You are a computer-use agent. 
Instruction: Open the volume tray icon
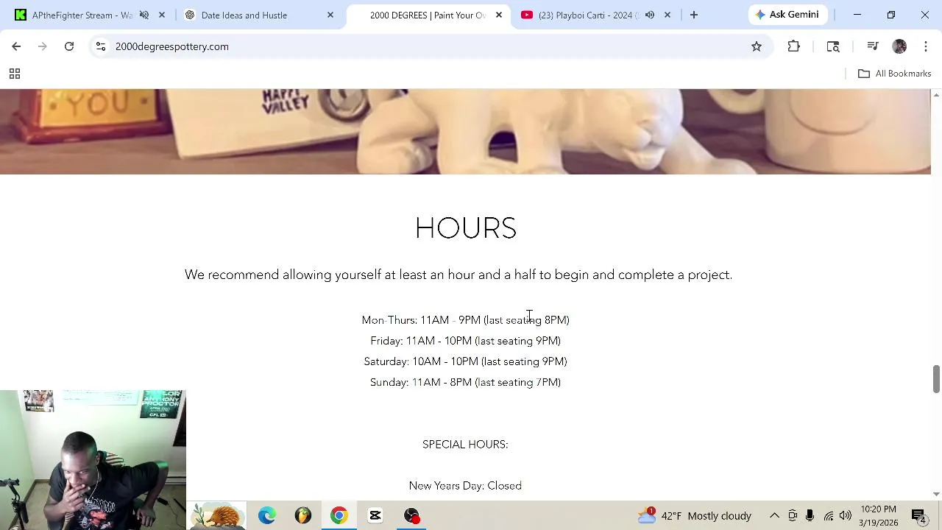pyautogui.click(x=846, y=515)
